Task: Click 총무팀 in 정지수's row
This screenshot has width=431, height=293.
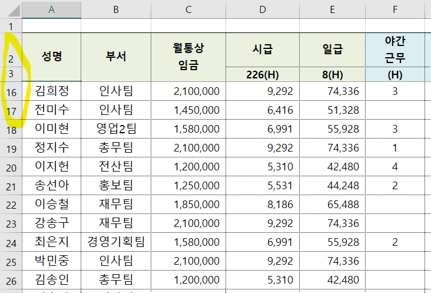Action: point(116,148)
